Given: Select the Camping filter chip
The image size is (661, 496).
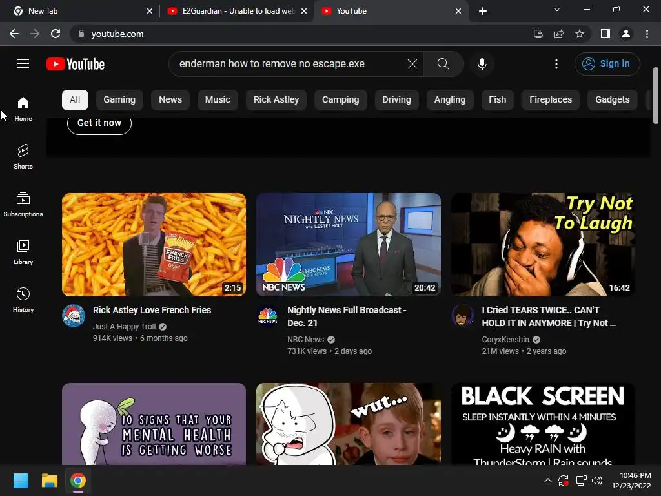Looking at the screenshot, I should pos(341,100).
